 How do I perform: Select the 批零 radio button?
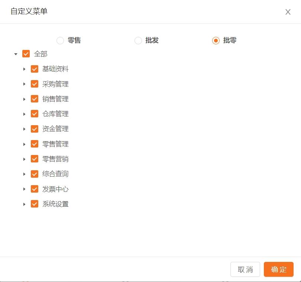pyautogui.click(x=216, y=41)
